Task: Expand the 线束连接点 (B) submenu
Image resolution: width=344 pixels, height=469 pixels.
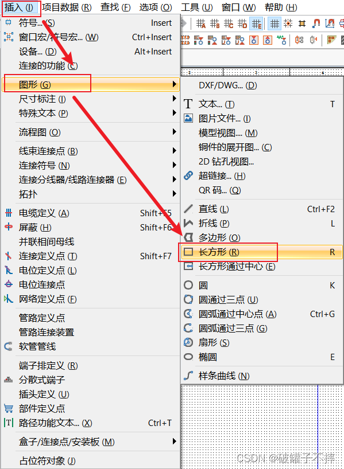Action: 91,151
